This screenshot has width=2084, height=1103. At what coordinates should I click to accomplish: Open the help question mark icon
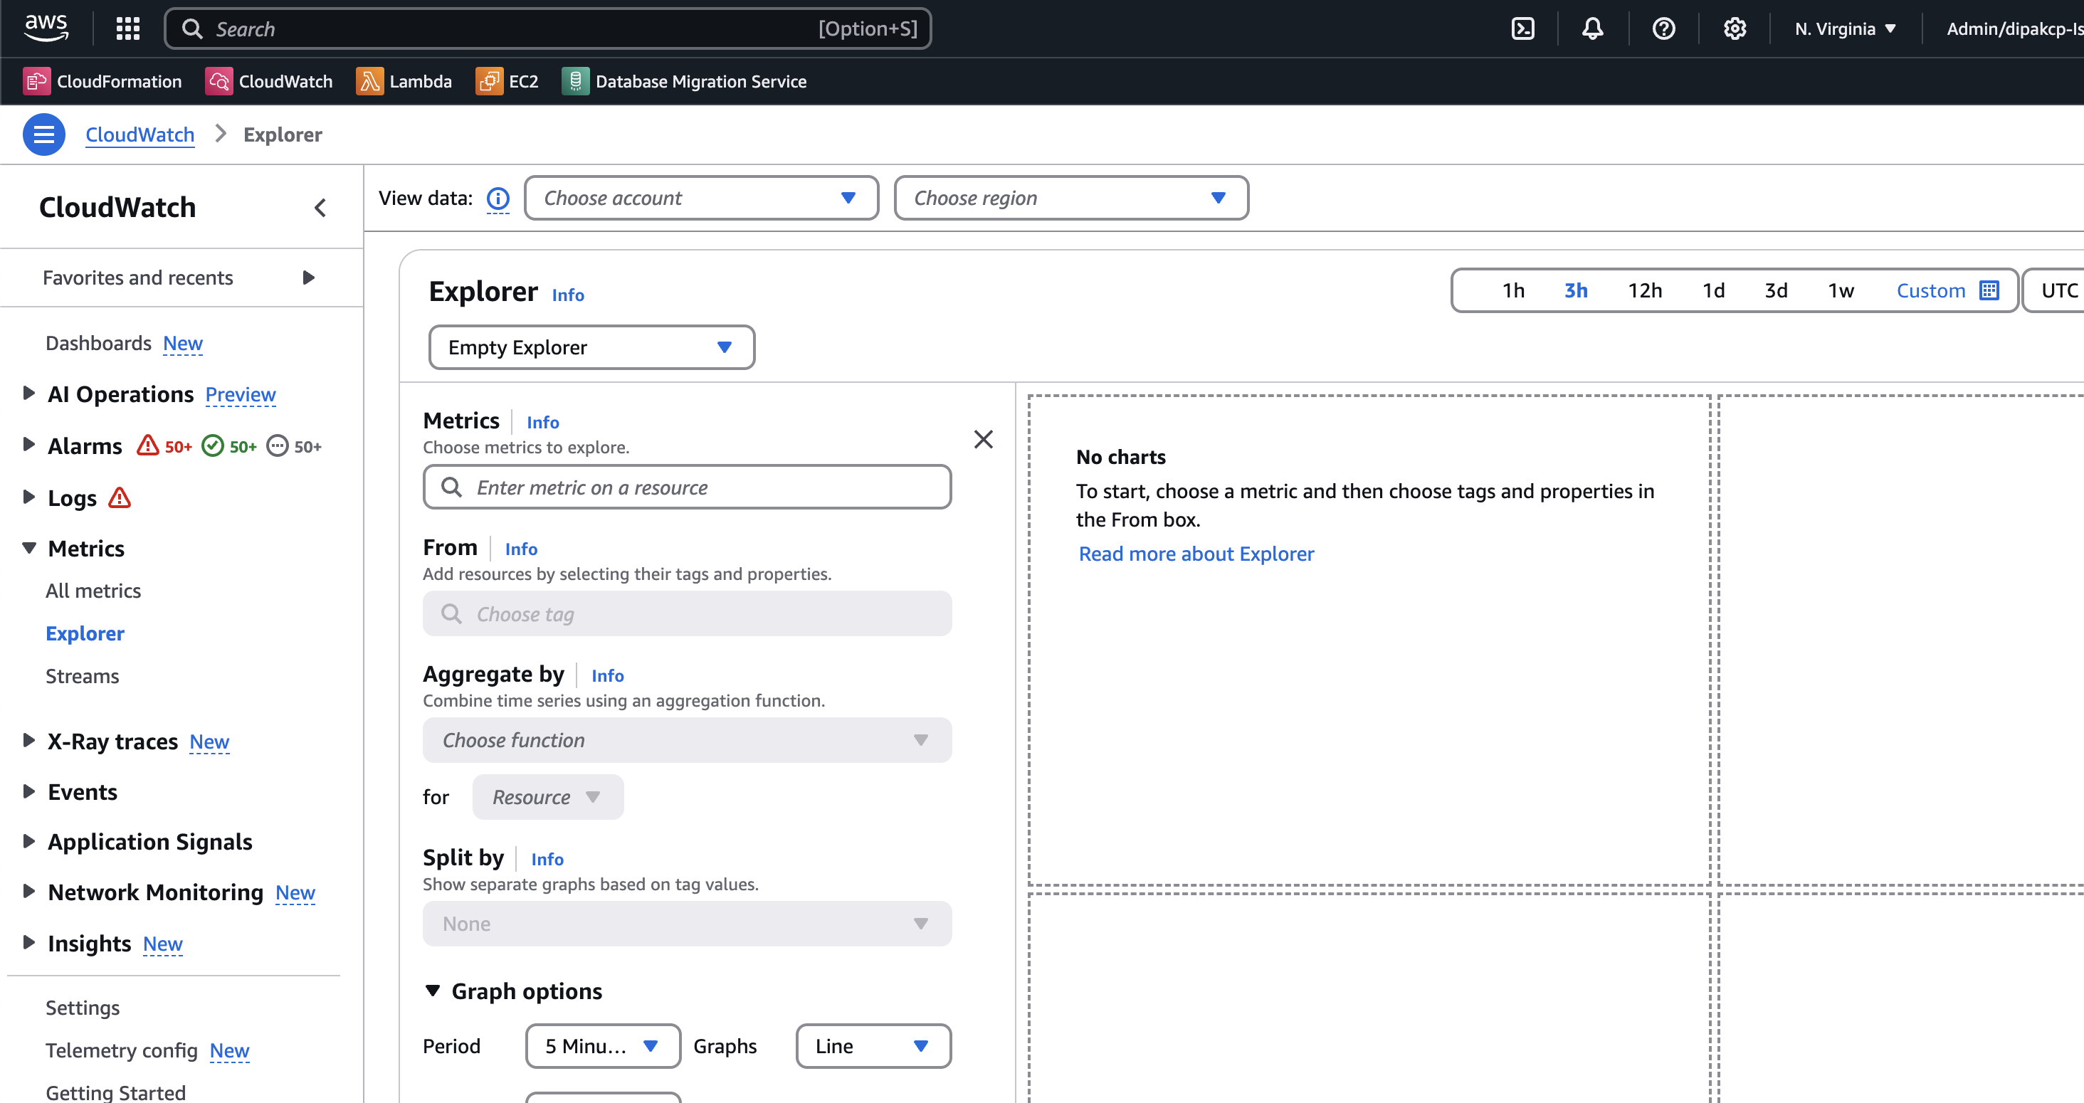pyautogui.click(x=1663, y=29)
